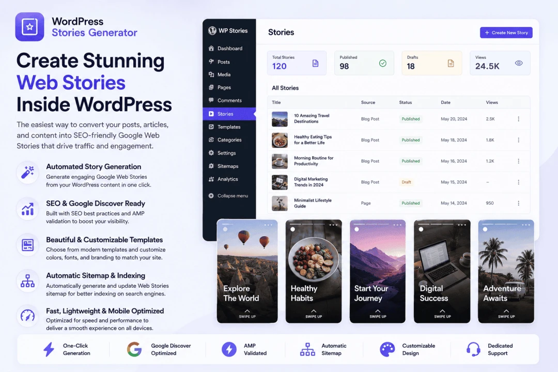Image resolution: width=558 pixels, height=372 pixels.
Task: Open the Morning Routine for Productivity title
Action: (314, 161)
